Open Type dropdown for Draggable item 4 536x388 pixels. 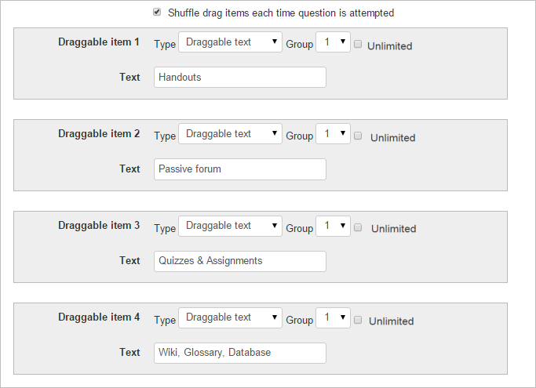(x=230, y=317)
